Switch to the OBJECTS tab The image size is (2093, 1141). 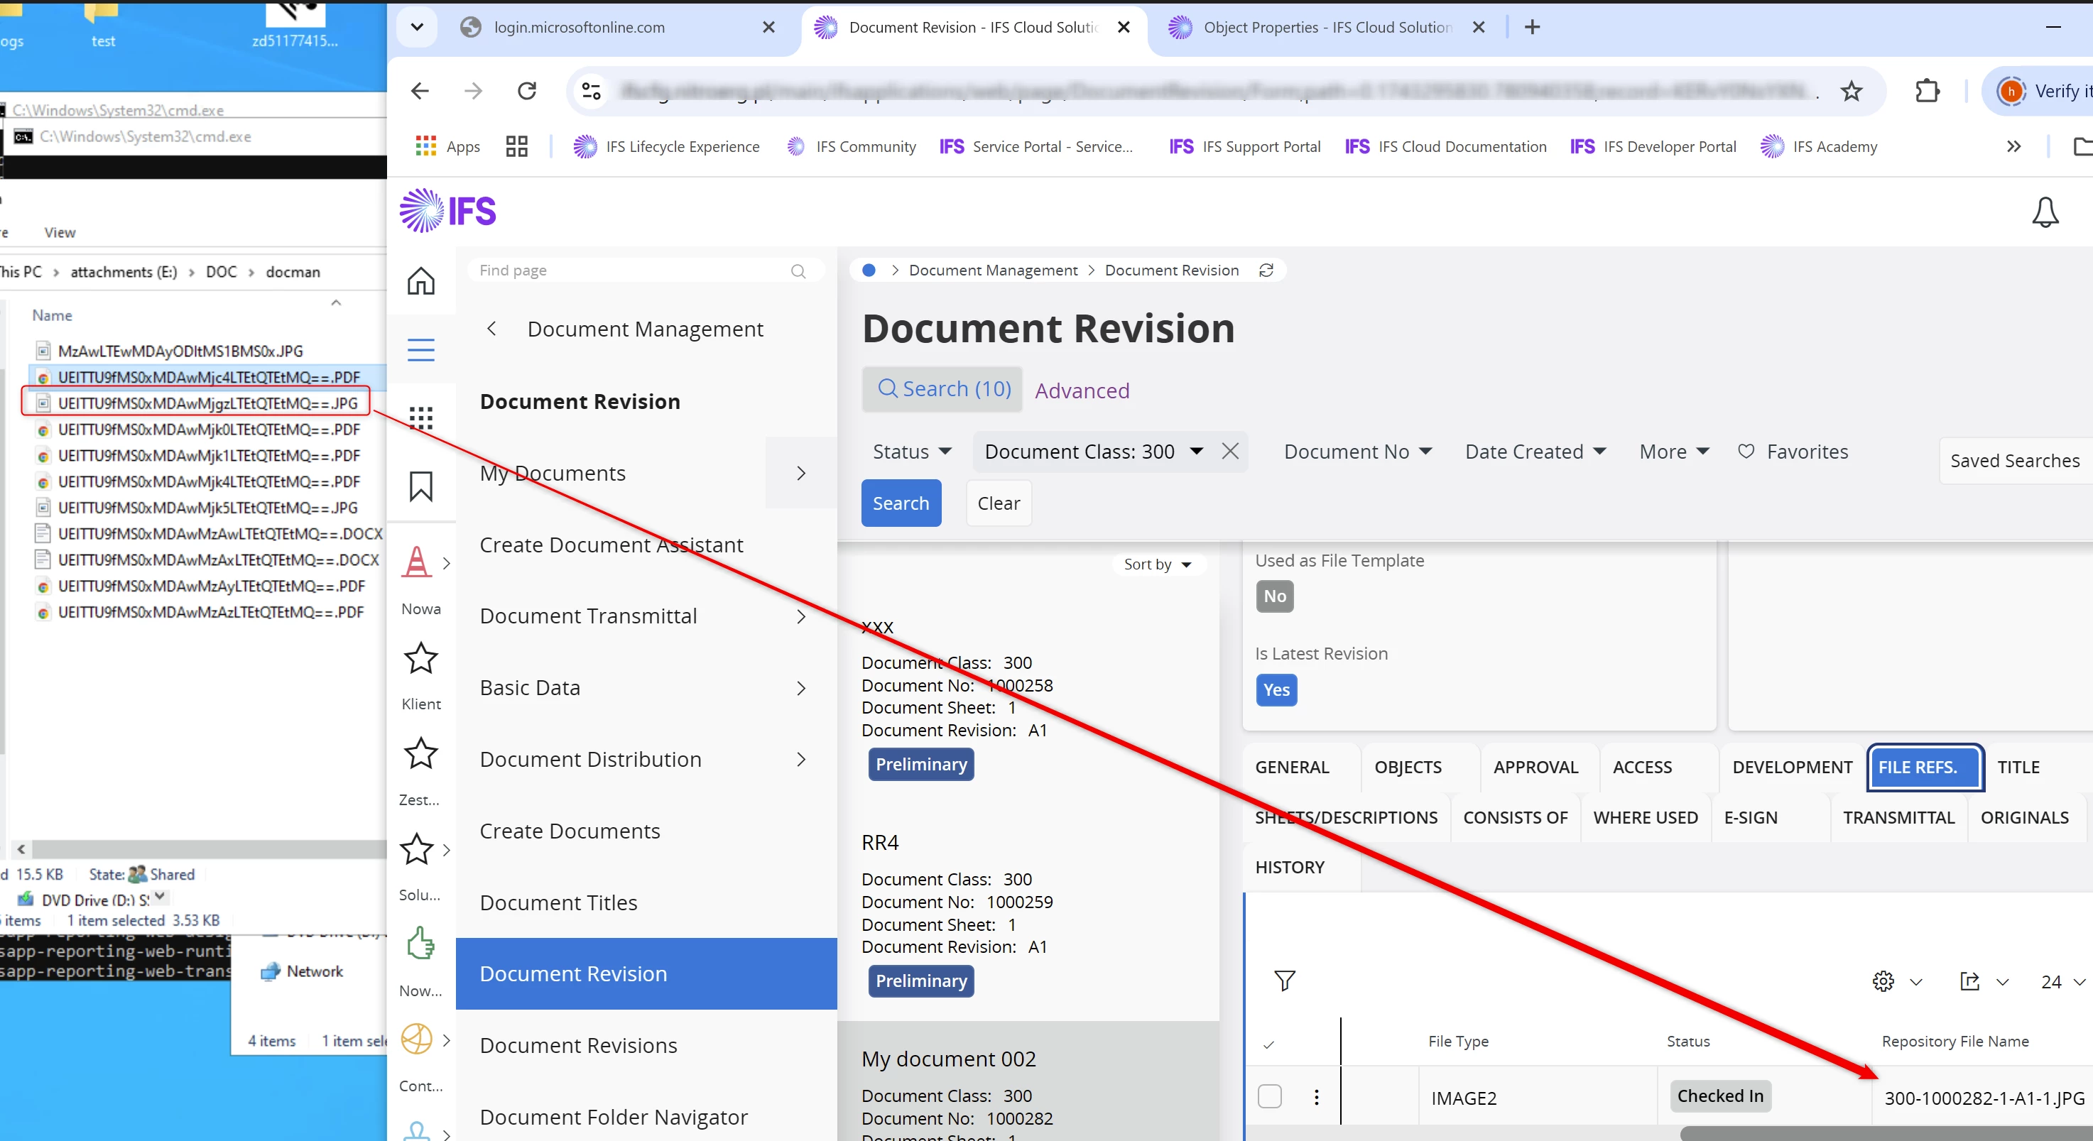(x=1407, y=767)
